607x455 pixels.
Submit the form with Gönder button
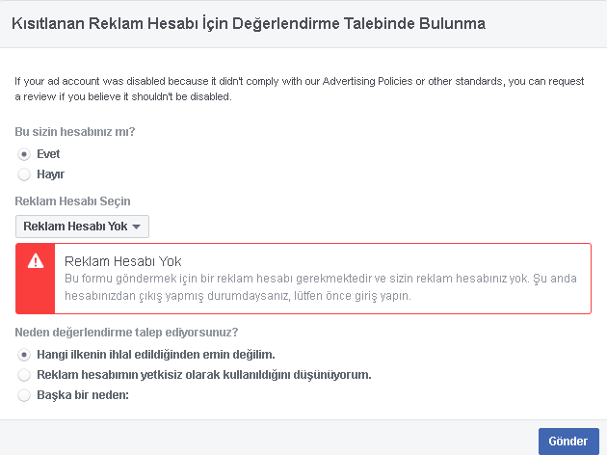(x=568, y=442)
